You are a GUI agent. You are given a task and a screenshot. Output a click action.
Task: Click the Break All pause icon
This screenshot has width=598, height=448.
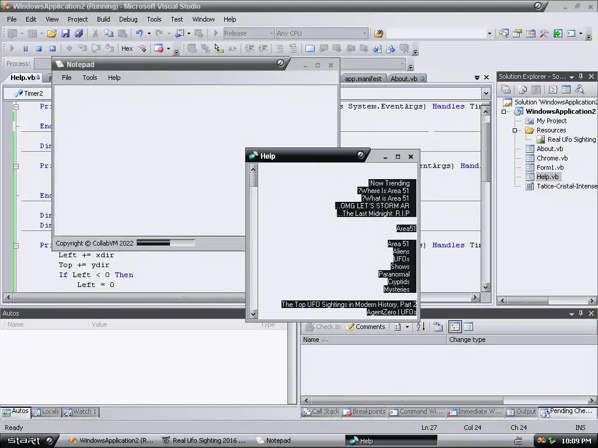coord(25,48)
